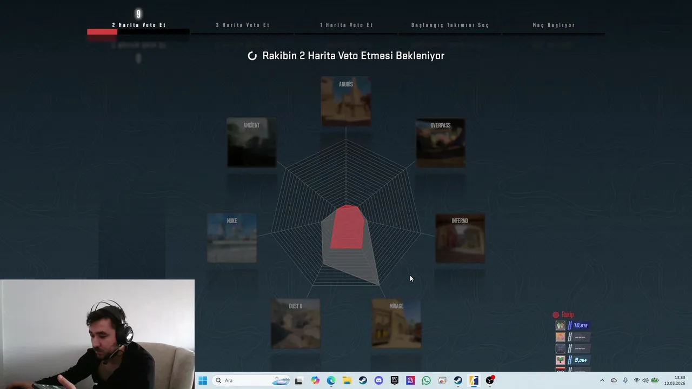The image size is (692, 389).
Task: Open Microsoft Edge from the taskbar
Action: tap(331, 380)
